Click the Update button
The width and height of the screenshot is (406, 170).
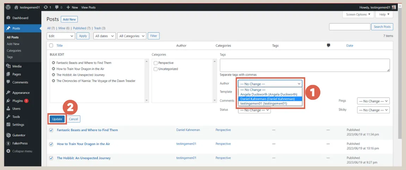pyautogui.click(x=57, y=119)
